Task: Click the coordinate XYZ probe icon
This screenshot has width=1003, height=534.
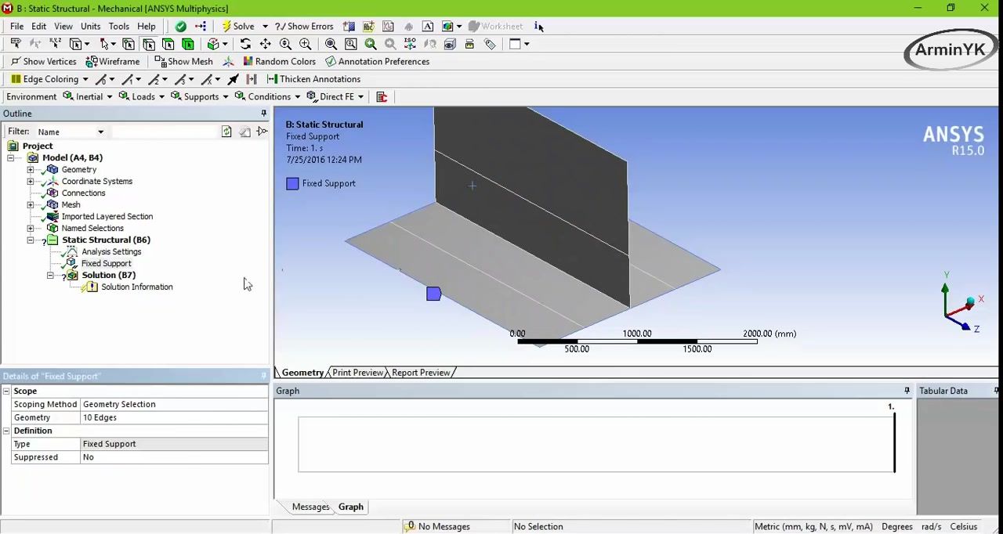Action: 56,44
